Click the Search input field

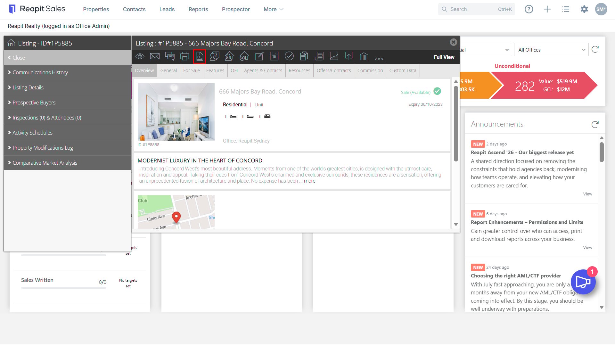pyautogui.click(x=477, y=9)
